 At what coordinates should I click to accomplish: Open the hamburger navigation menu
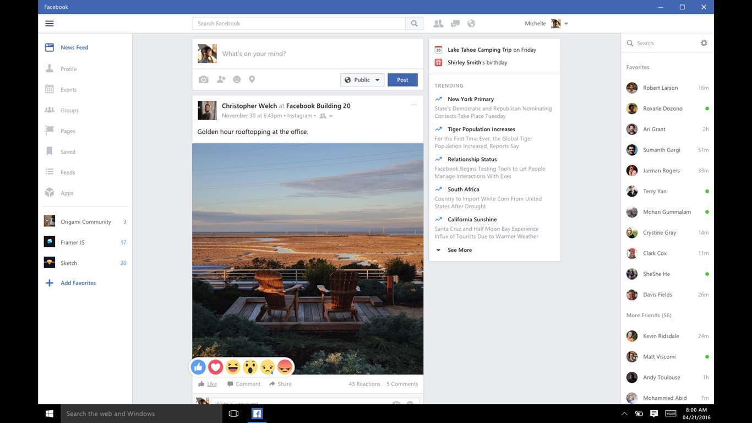50,24
